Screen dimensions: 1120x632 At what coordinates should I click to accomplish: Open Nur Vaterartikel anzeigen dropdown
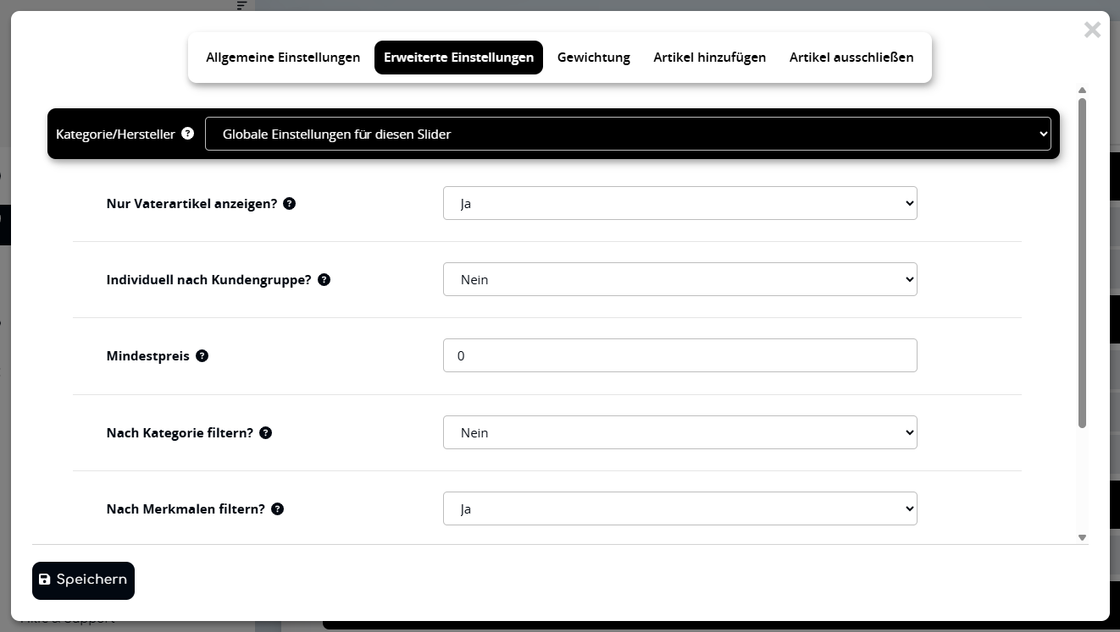[x=679, y=203]
